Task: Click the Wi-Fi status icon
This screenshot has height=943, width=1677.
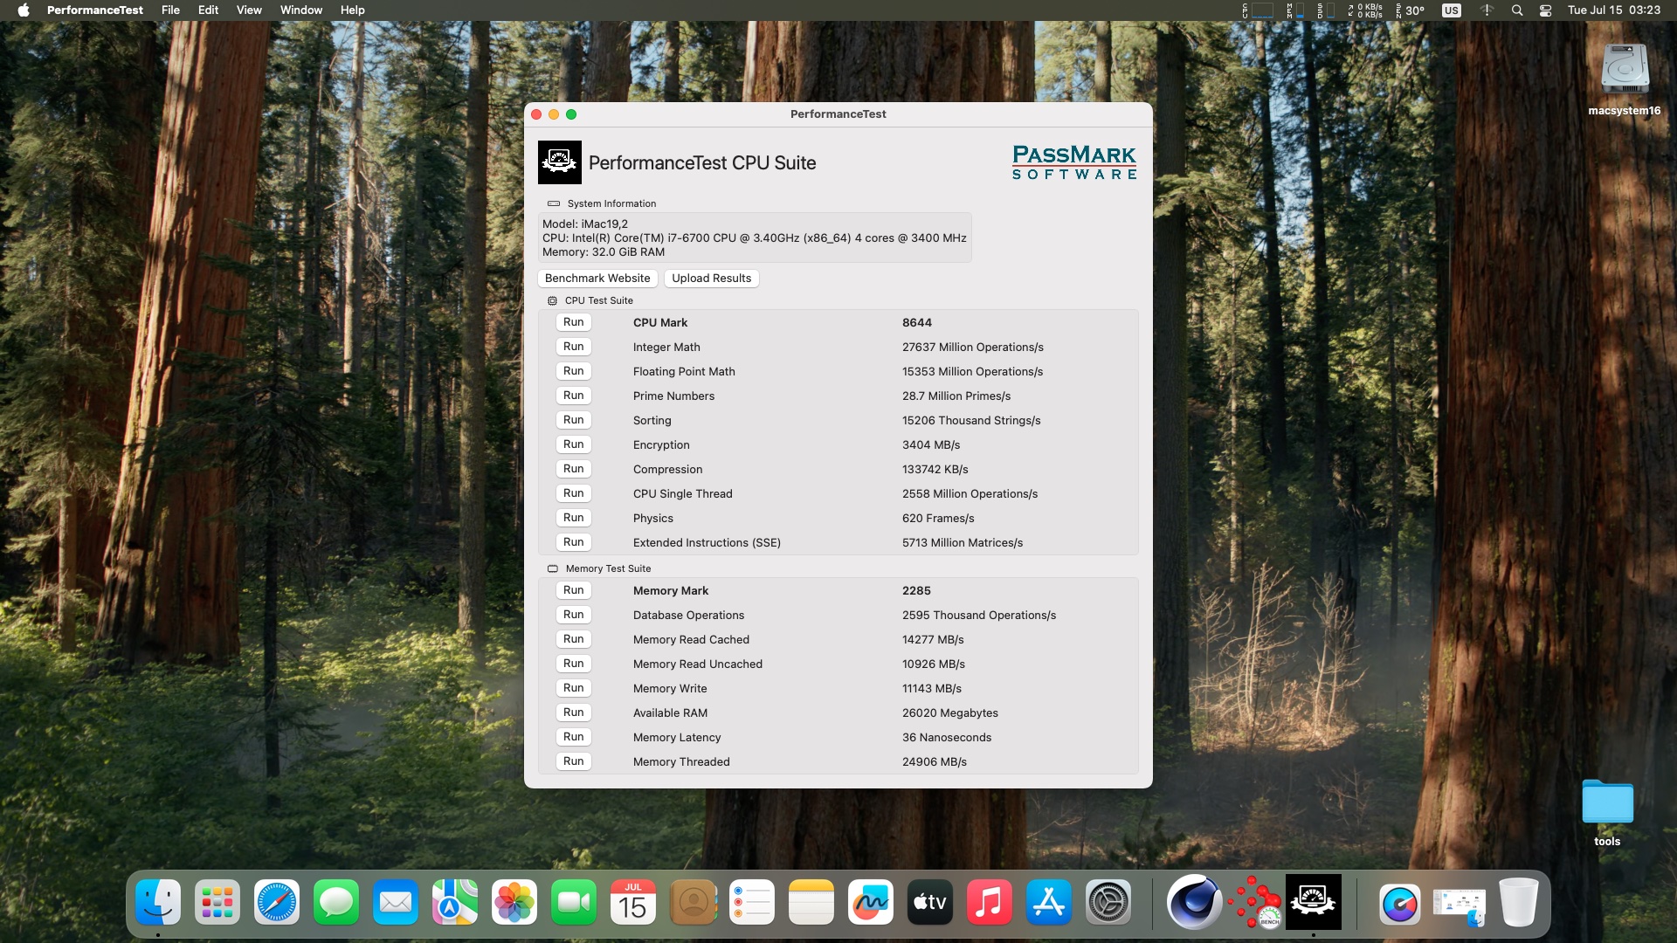Action: 1487,10
